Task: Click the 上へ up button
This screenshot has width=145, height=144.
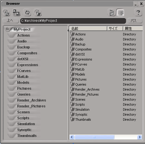Action: click(x=10, y=21)
